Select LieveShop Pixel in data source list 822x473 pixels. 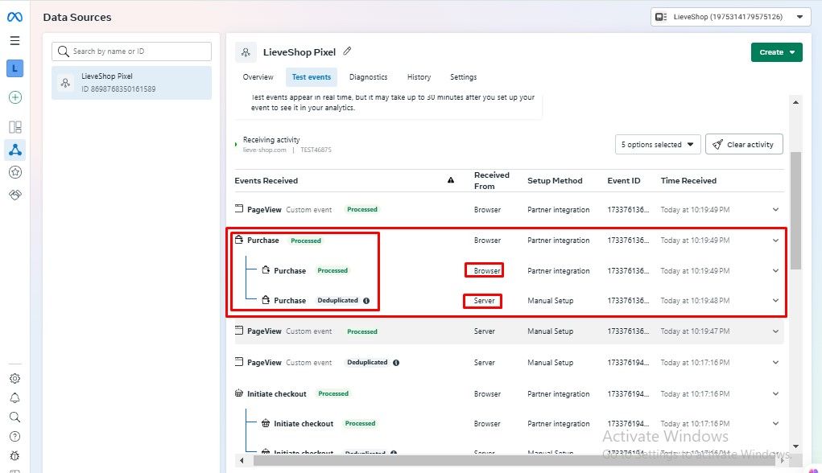point(131,83)
